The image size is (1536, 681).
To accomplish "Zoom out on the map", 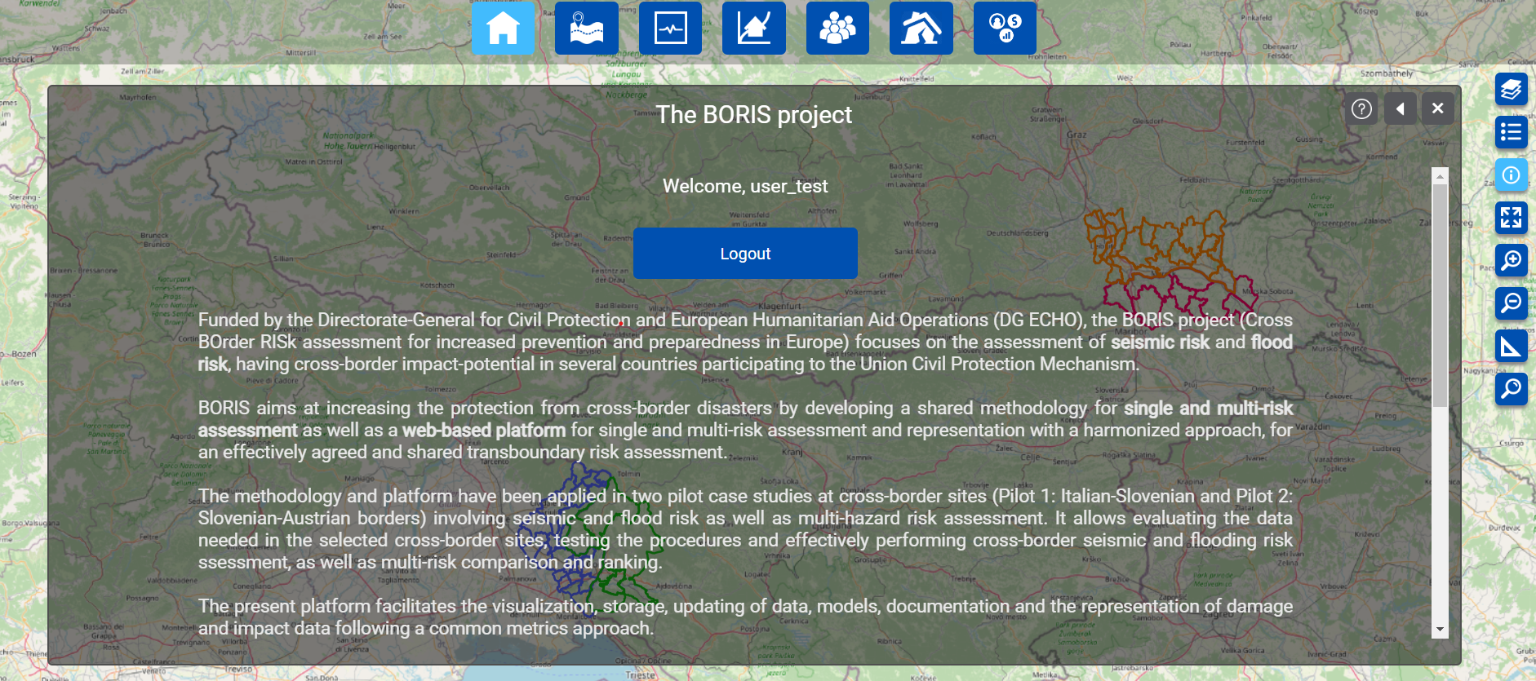I will [1511, 303].
